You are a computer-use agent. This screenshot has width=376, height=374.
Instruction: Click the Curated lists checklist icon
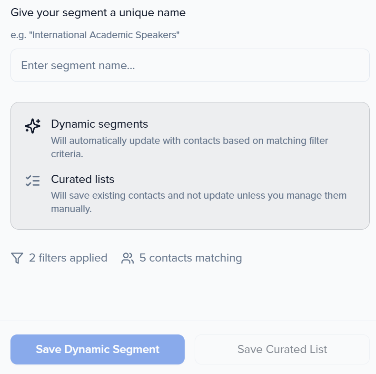(33, 181)
